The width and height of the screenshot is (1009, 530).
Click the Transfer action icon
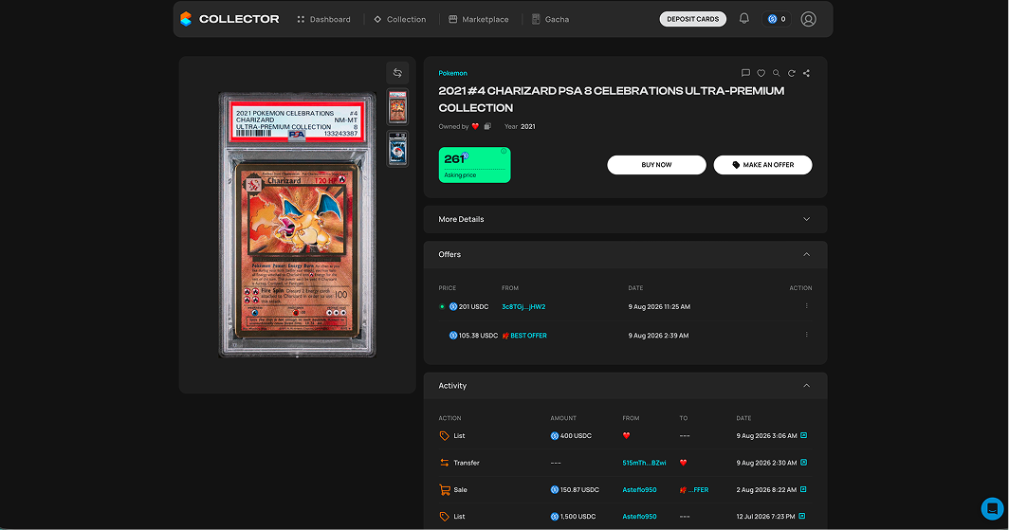coord(444,463)
